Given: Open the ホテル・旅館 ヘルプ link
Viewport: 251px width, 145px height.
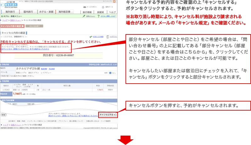Looking at the screenshot, I should [x=108, y=16].
